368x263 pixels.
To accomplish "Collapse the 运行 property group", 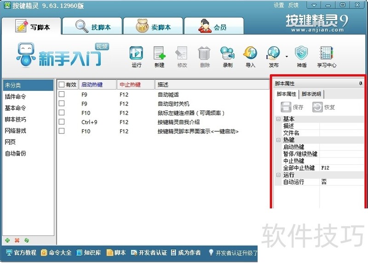I will [x=278, y=175].
